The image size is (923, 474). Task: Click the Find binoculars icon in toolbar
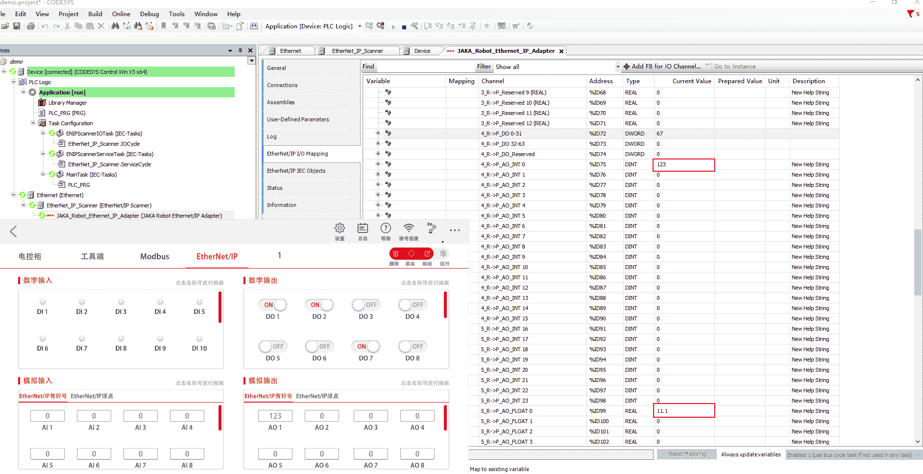(115, 26)
